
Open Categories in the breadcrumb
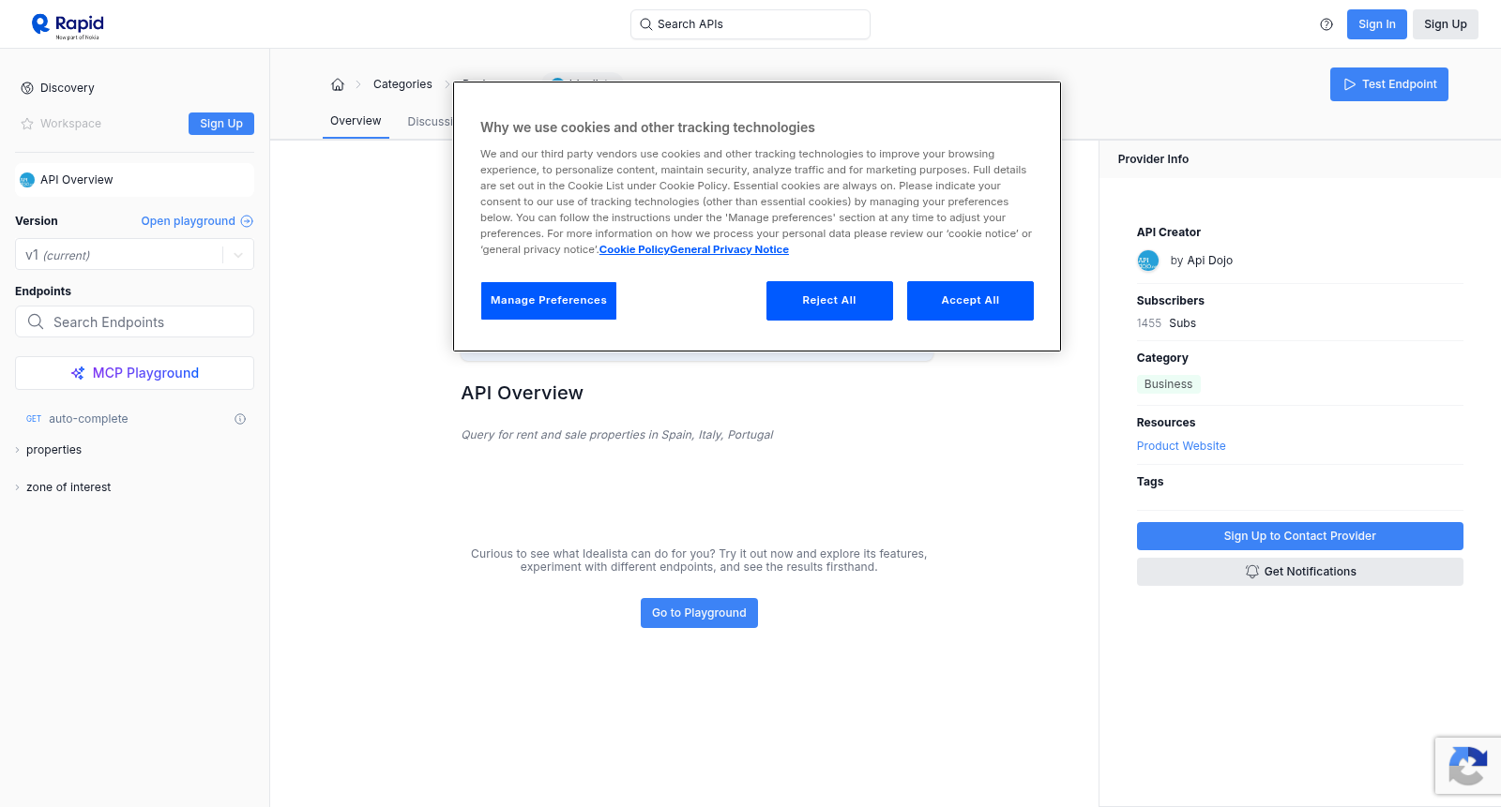pos(402,84)
